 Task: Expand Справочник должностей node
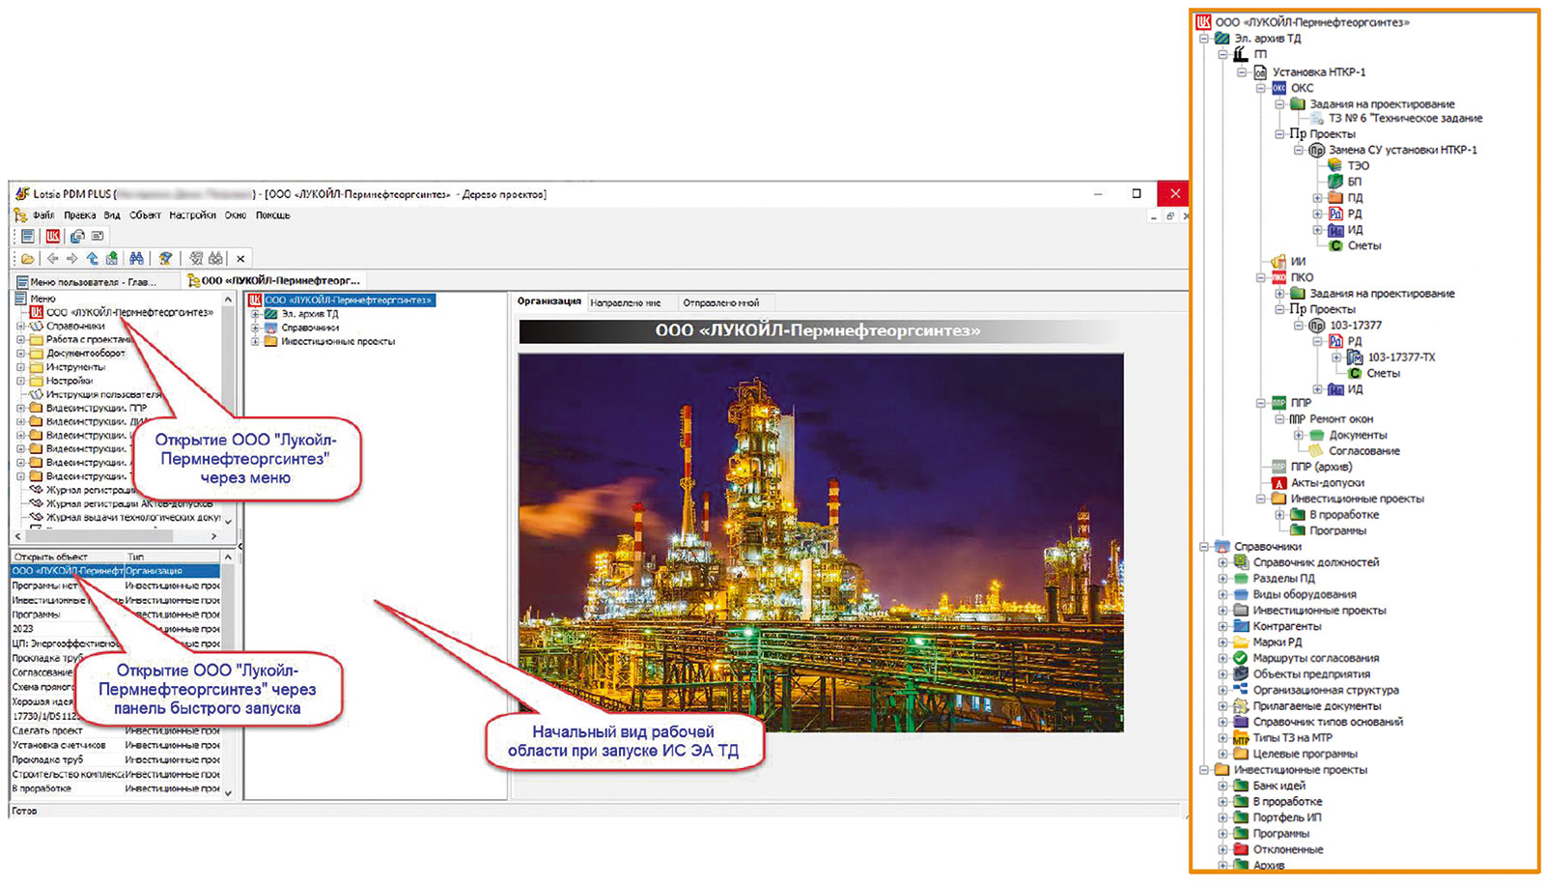pyautogui.click(x=1222, y=562)
